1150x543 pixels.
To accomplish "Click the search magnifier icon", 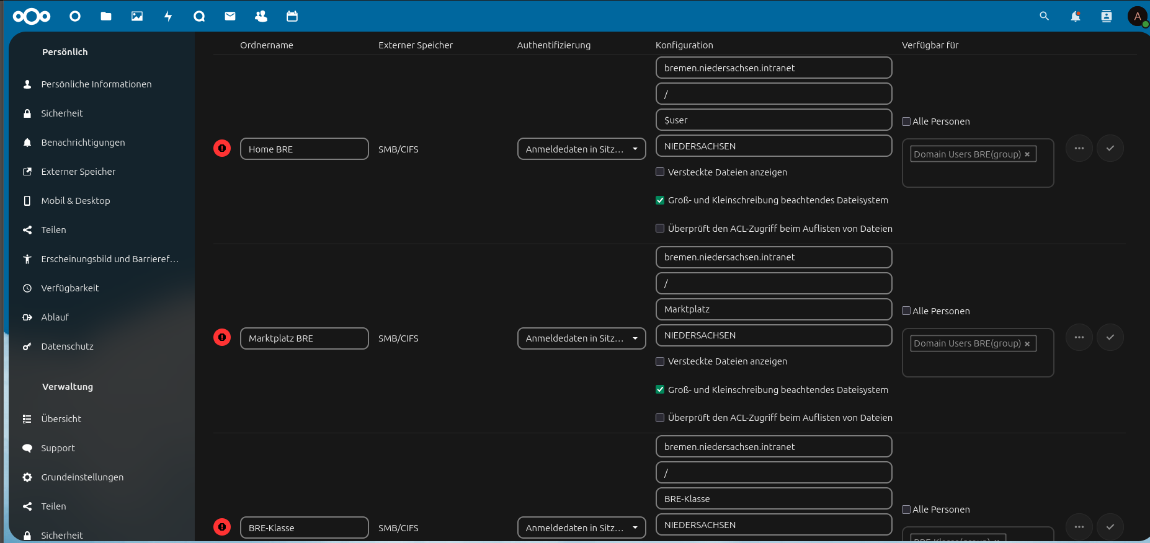I will pos(1044,16).
